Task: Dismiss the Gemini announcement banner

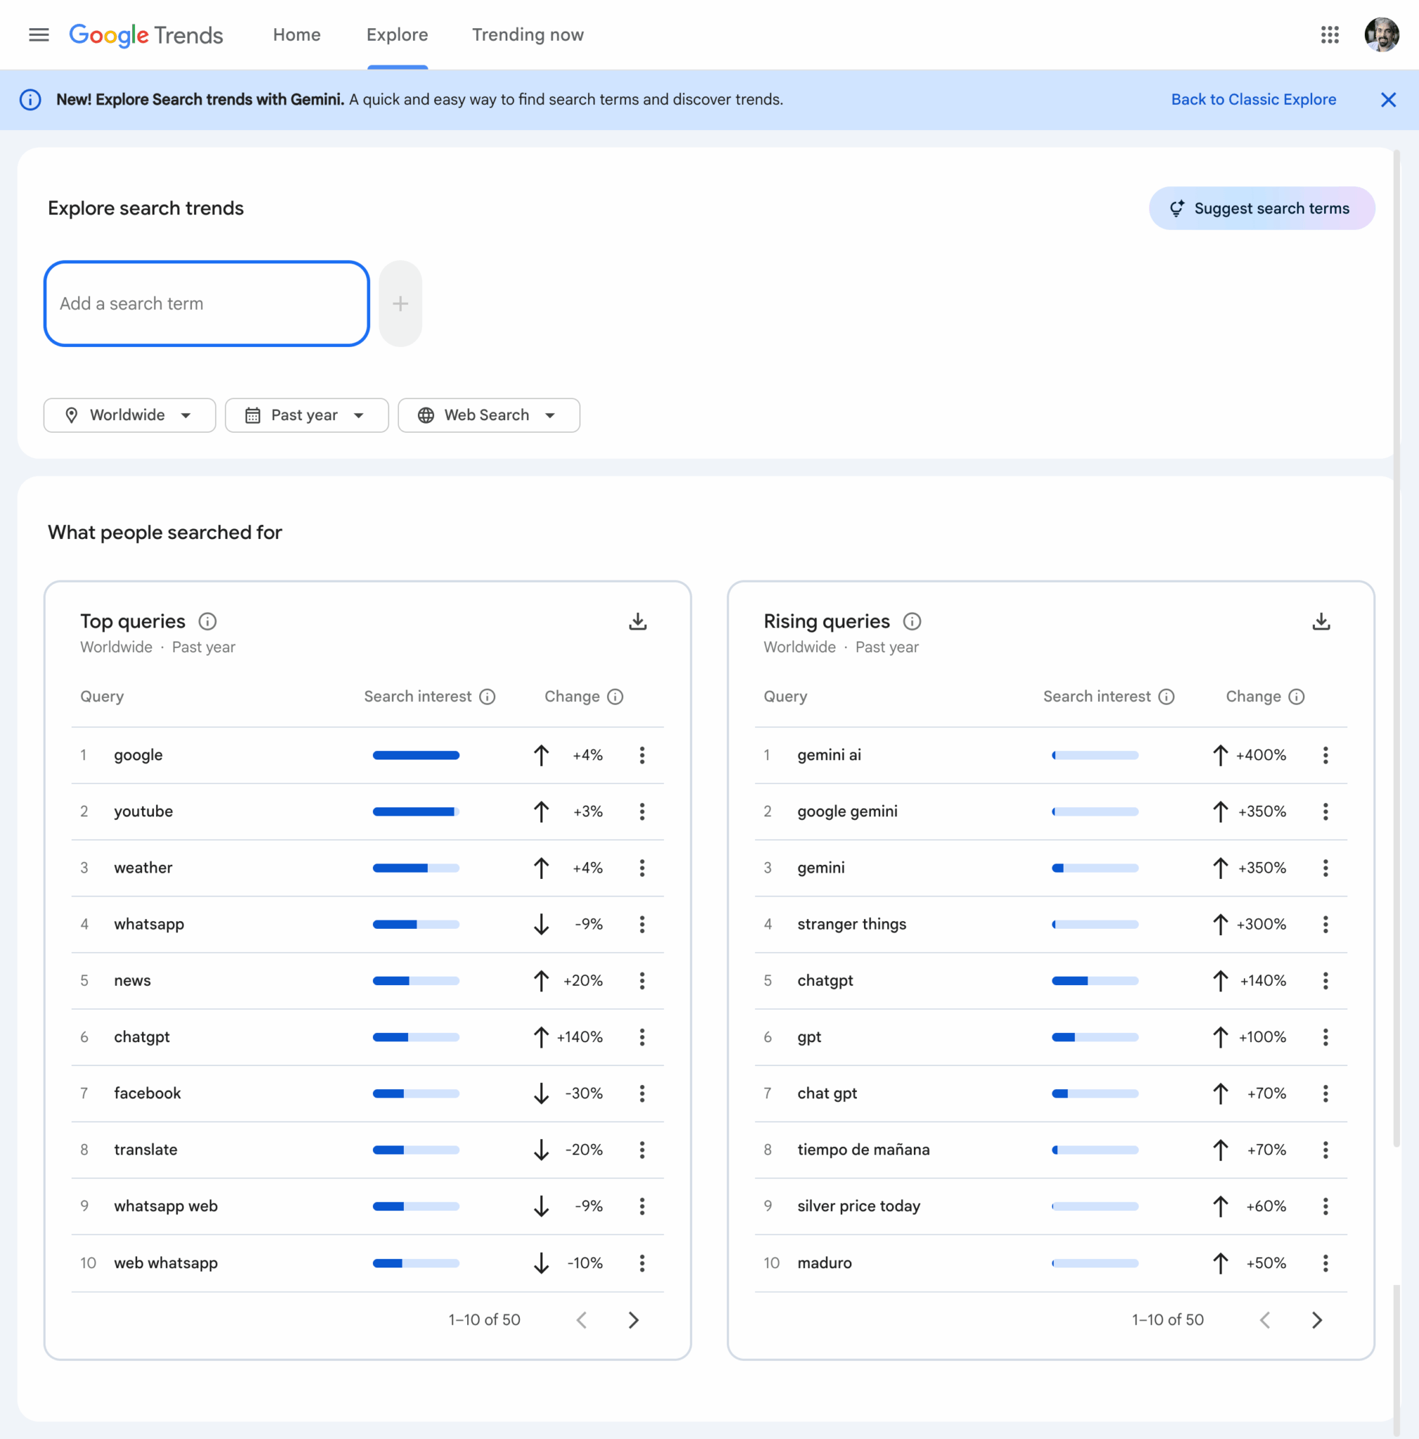Action: click(1387, 99)
